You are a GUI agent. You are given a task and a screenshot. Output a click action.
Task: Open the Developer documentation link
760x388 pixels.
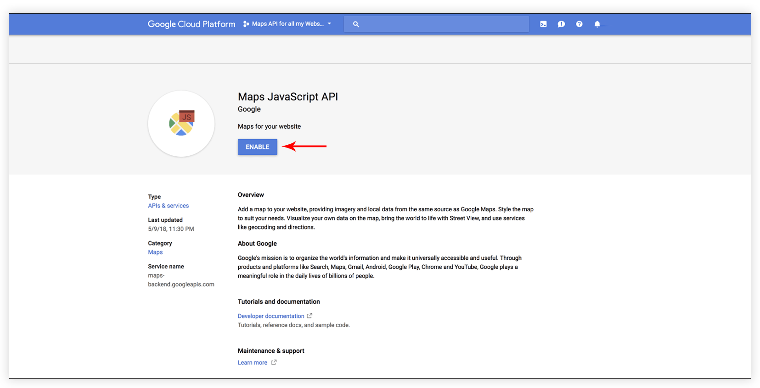(270, 316)
